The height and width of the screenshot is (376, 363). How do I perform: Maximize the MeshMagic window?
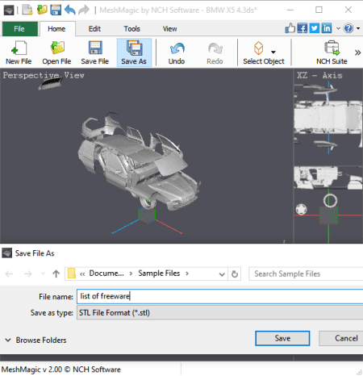tap(319, 10)
